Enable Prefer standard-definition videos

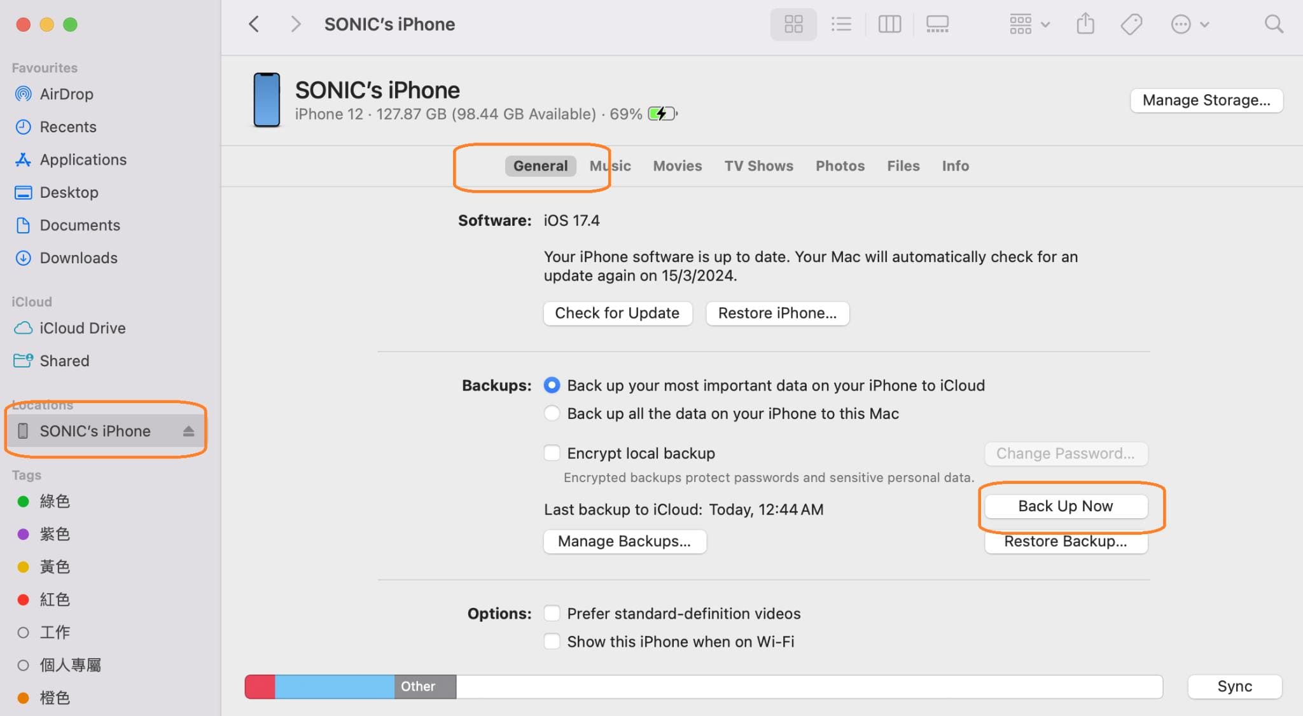coord(552,613)
